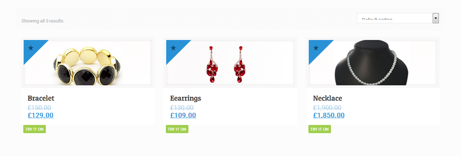Click the star badge on the Bracelet product

click(x=31, y=48)
